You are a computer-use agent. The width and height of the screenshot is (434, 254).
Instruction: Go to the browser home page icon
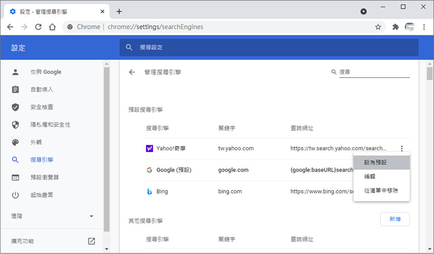point(52,27)
